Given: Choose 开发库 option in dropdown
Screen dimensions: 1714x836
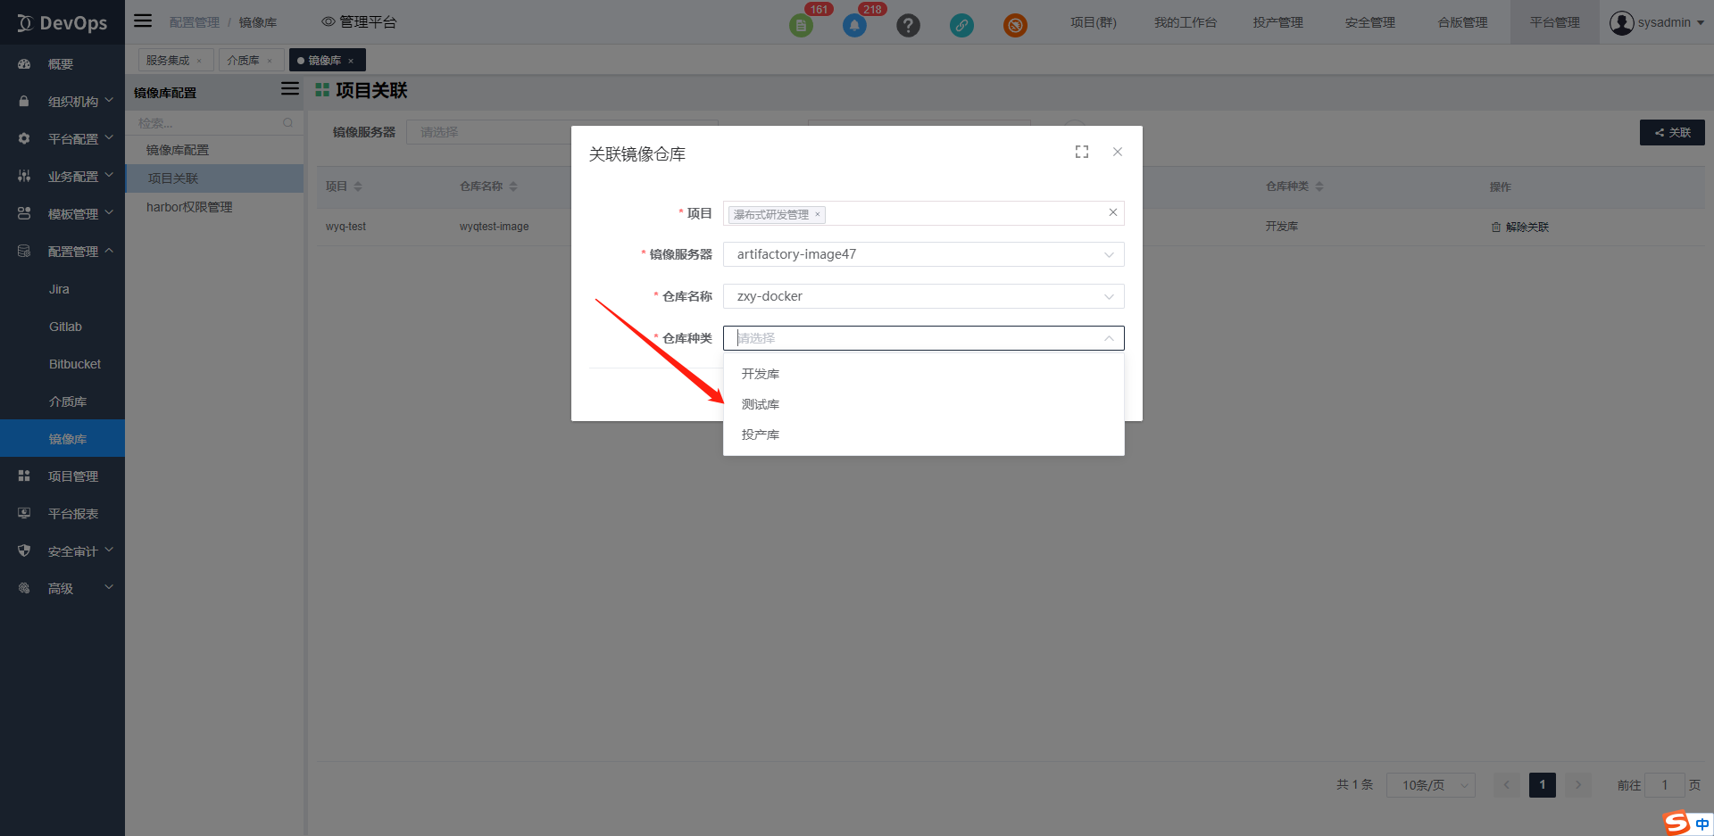Looking at the screenshot, I should pos(761,374).
